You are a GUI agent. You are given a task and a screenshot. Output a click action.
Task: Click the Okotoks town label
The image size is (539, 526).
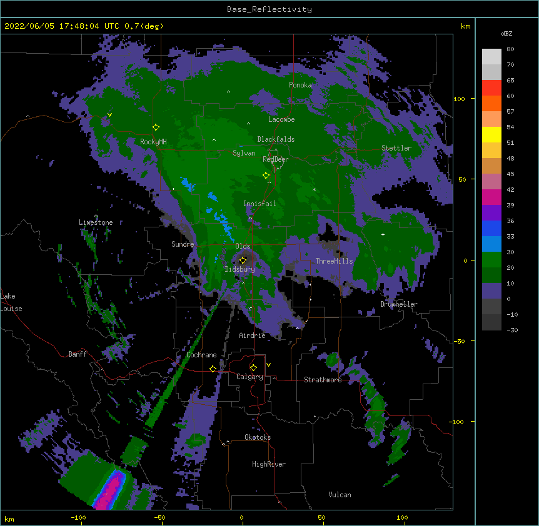258,437
